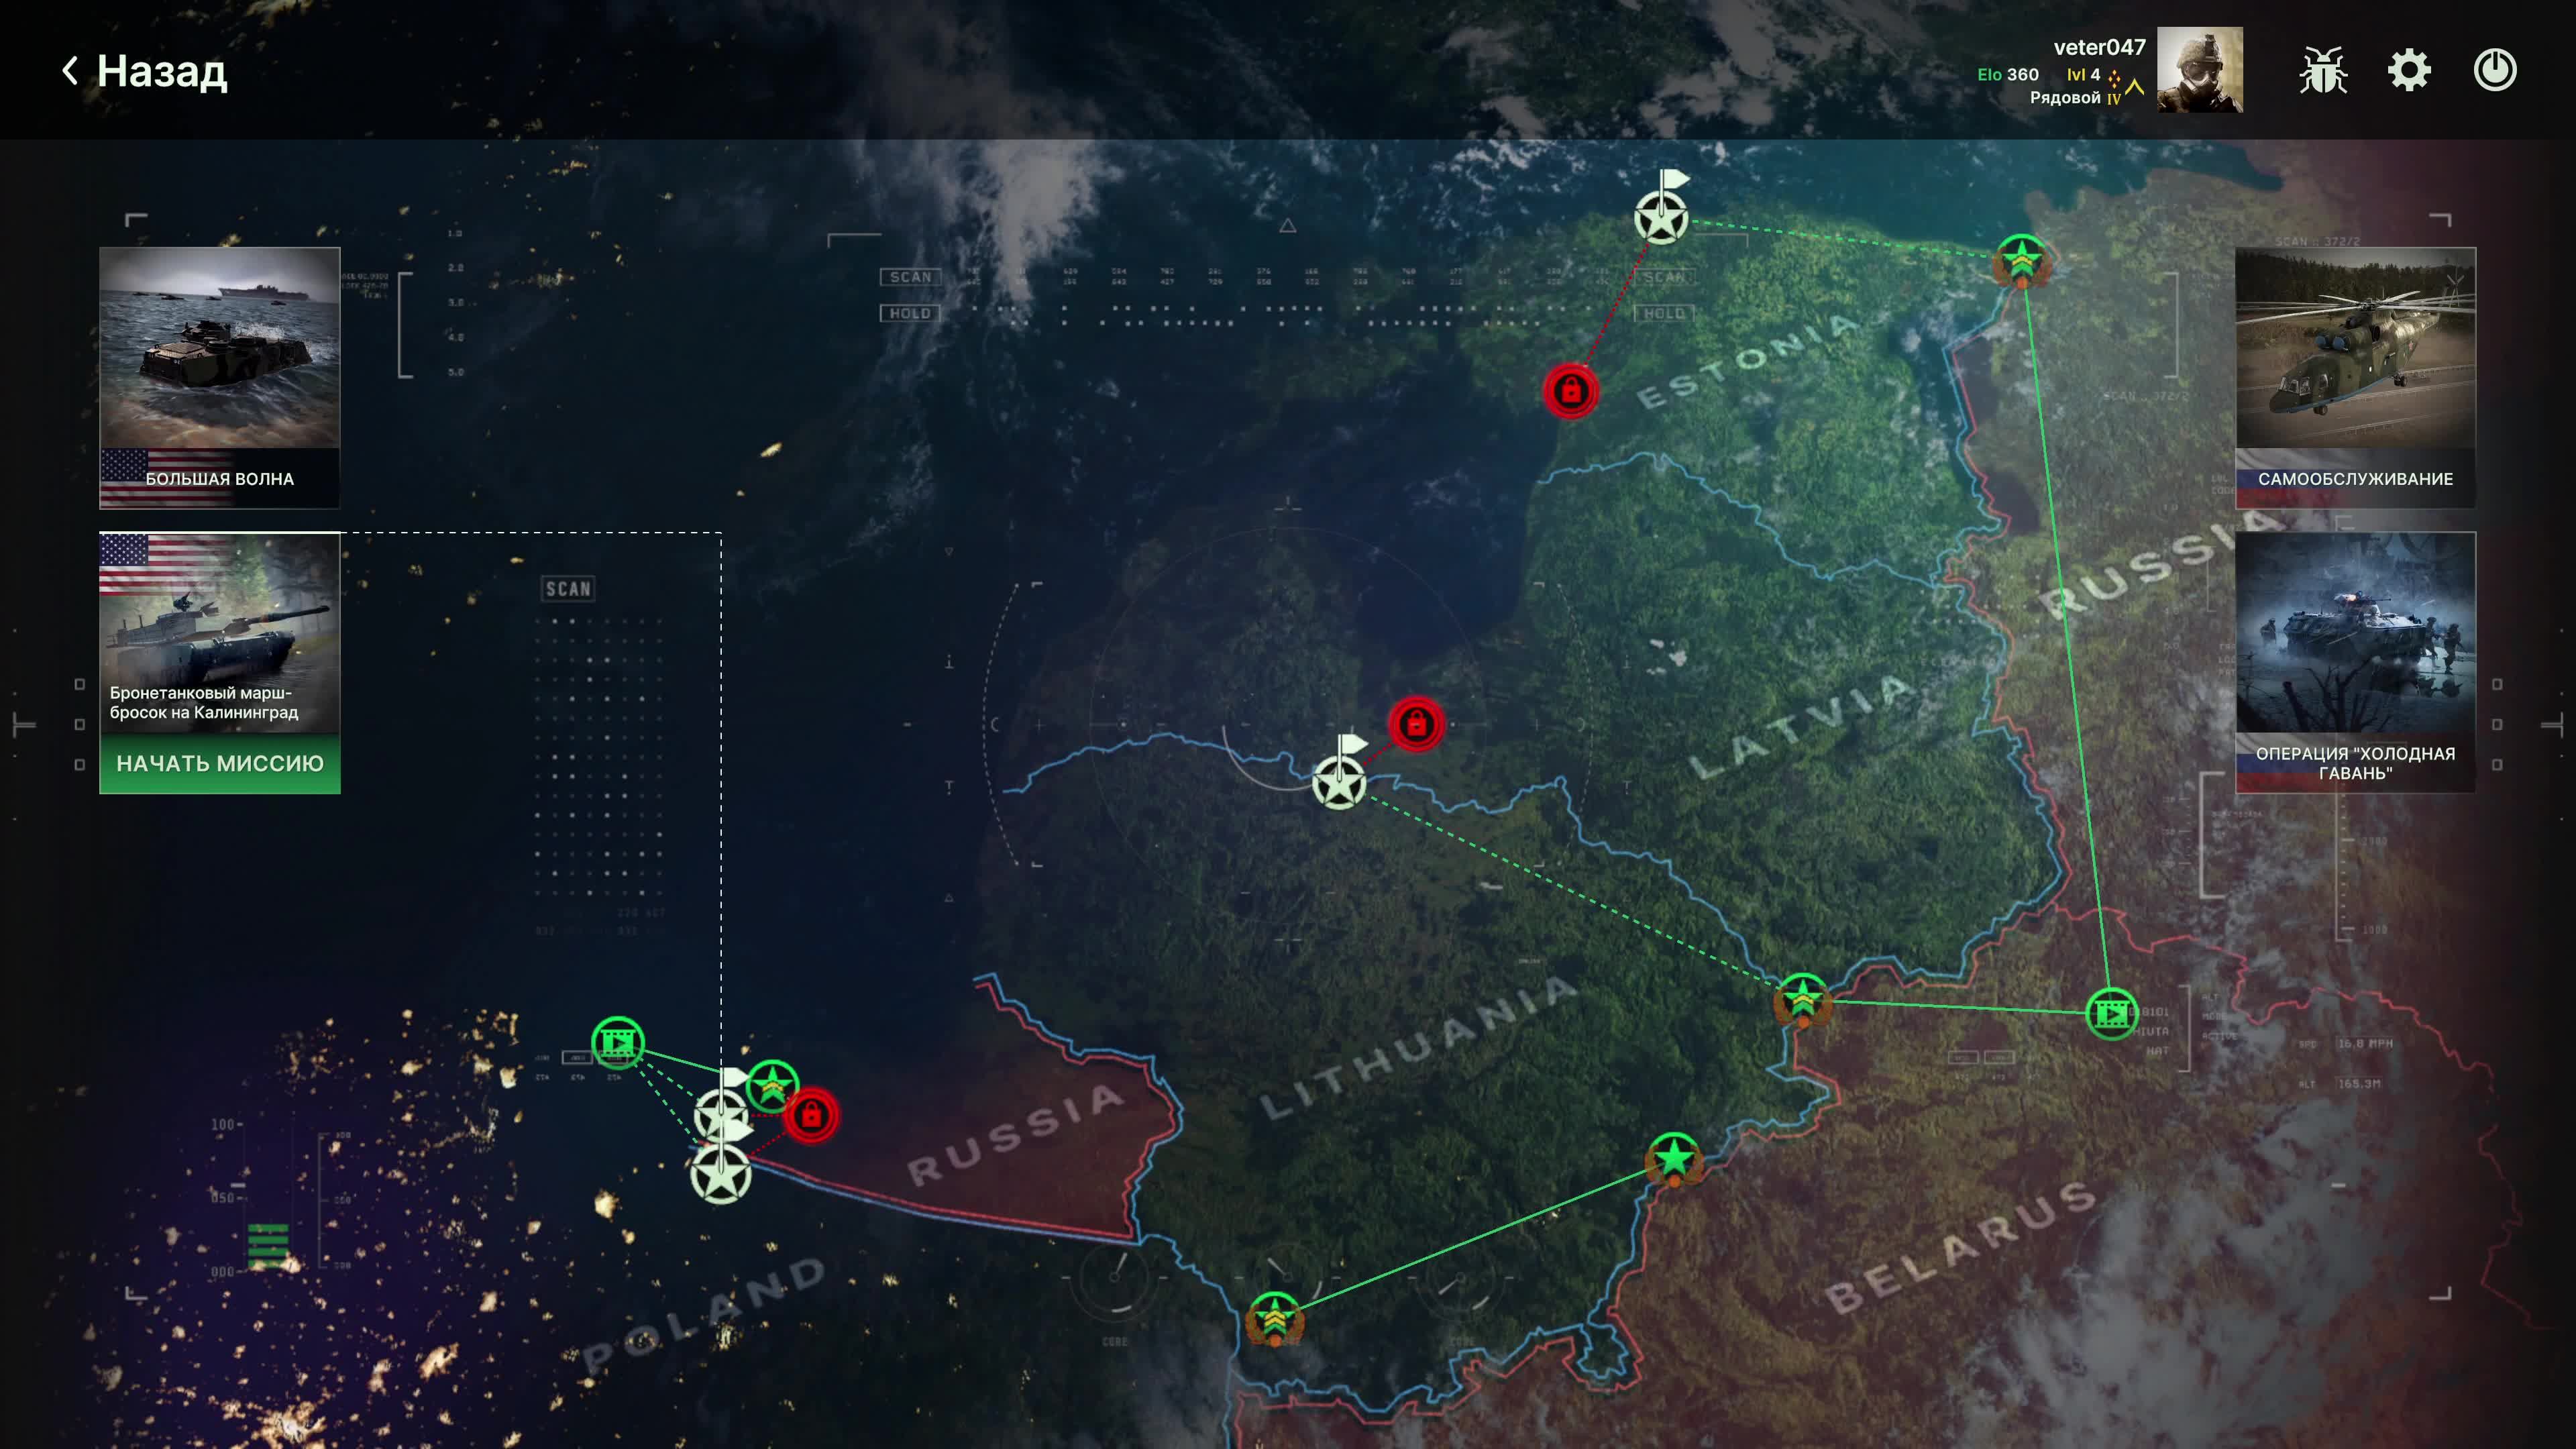Screen dimensions: 2576x1449
Task: Click the red locked node near Kaliningrad
Action: [811, 1115]
